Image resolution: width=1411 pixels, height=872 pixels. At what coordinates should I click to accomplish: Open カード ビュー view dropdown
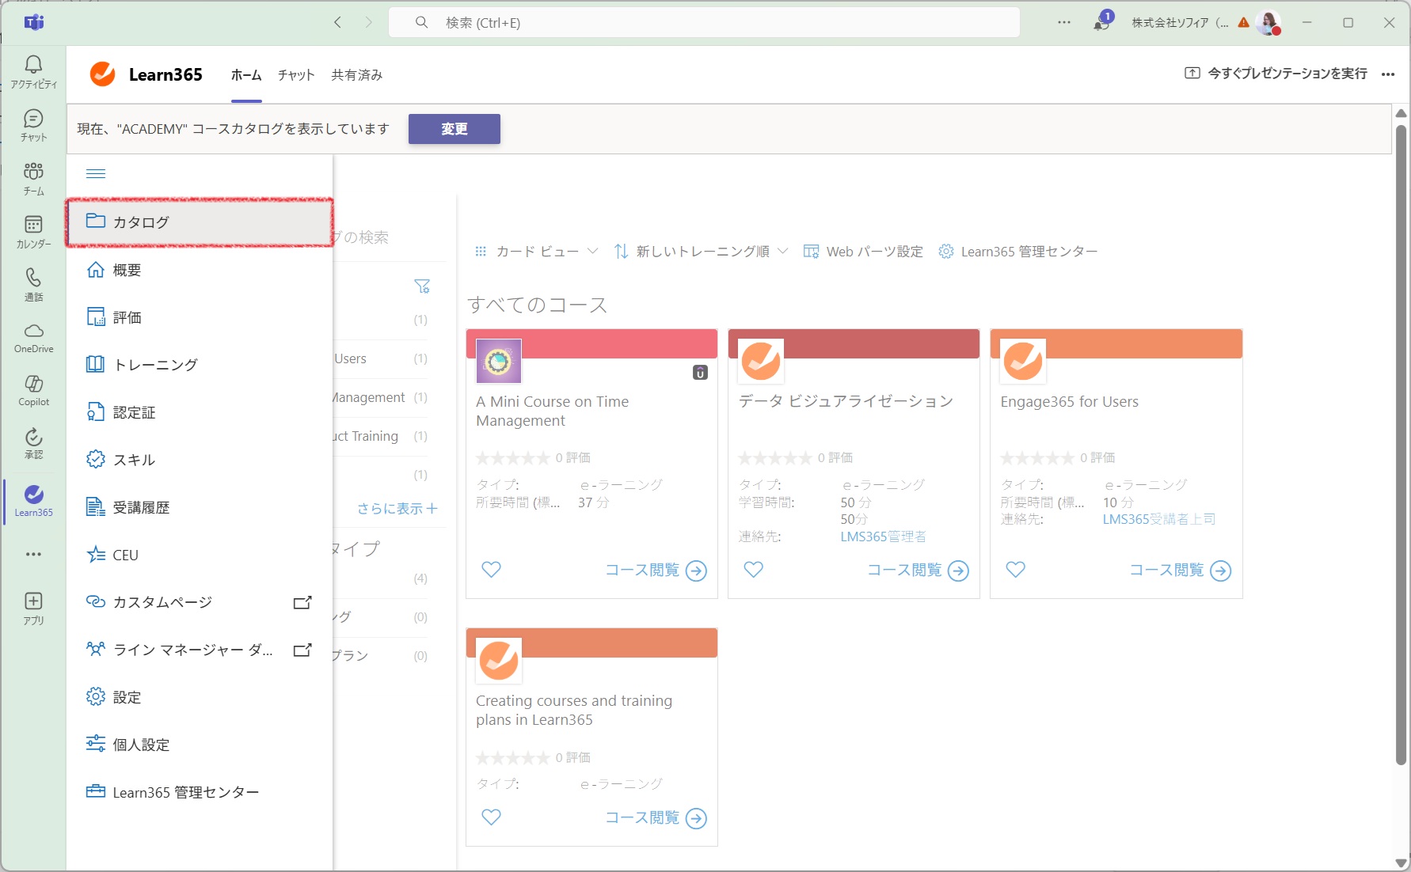point(535,252)
